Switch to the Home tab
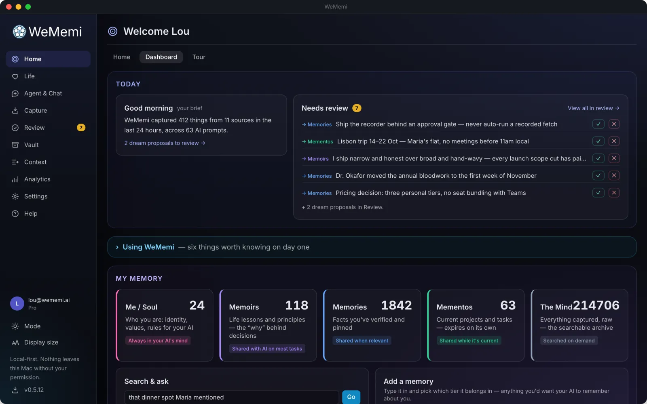Image resolution: width=647 pixels, height=404 pixels. pos(122,57)
